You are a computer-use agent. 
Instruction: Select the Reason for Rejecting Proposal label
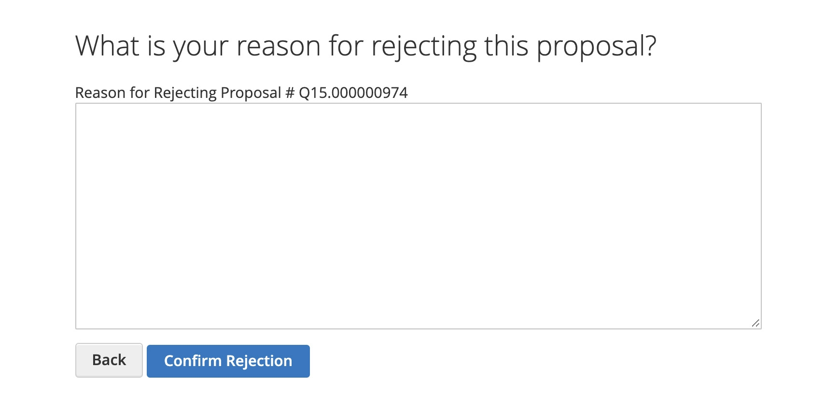241,93
